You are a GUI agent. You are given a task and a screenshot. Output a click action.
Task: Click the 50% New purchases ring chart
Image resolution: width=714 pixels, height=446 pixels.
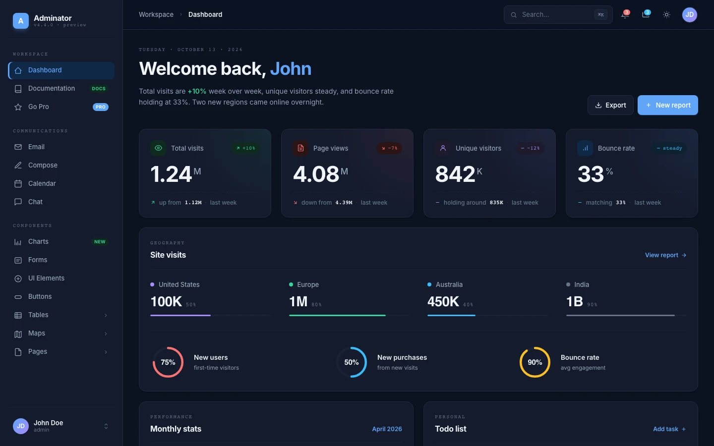352,362
